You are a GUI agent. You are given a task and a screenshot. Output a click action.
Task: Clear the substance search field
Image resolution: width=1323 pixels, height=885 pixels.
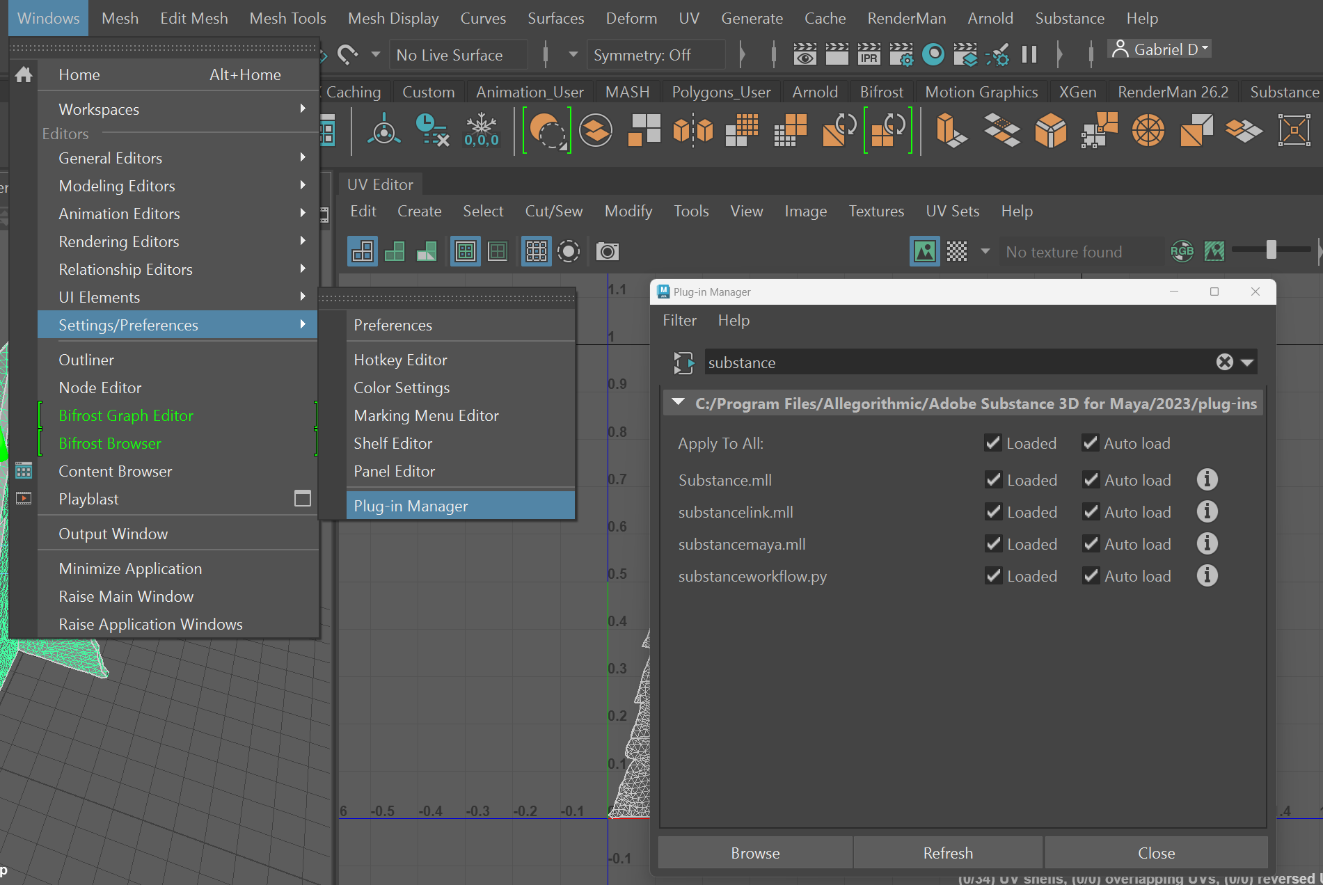[x=1225, y=362]
